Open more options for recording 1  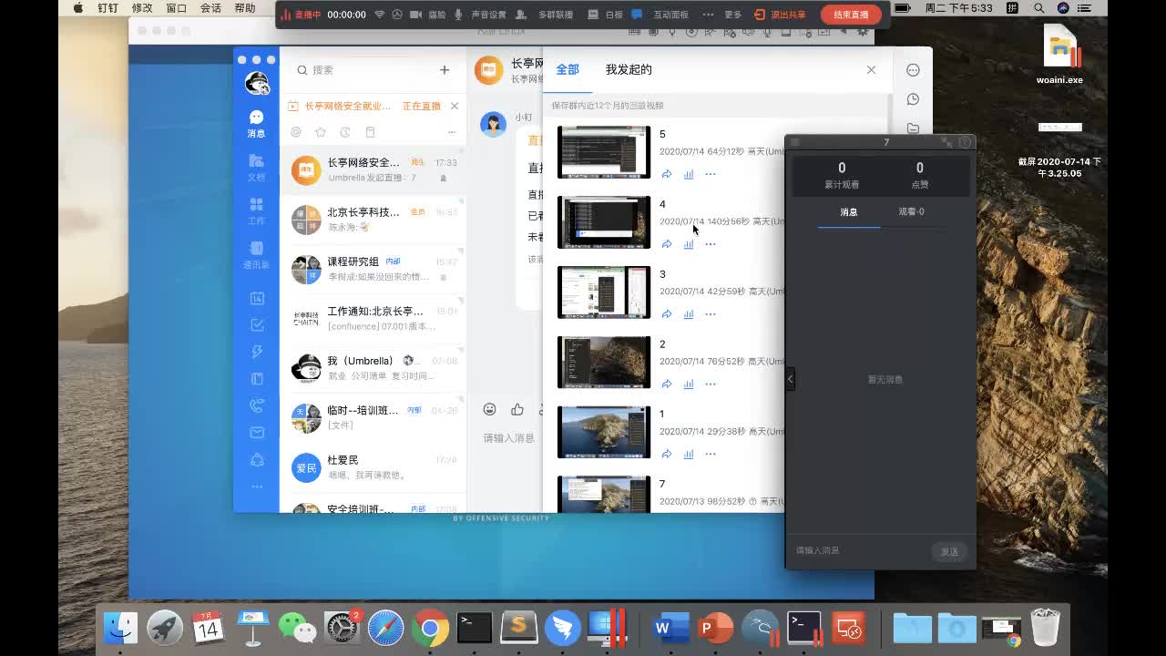(x=711, y=454)
